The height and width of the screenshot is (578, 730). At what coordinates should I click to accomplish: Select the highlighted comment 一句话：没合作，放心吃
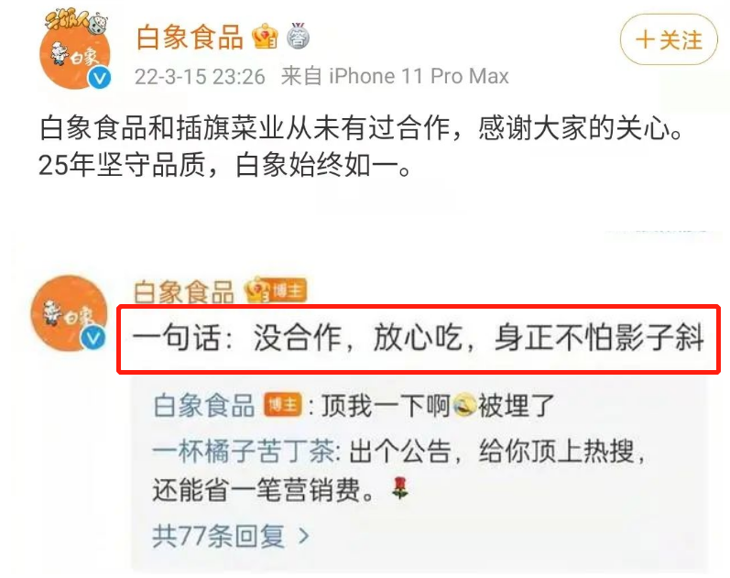coord(418,339)
